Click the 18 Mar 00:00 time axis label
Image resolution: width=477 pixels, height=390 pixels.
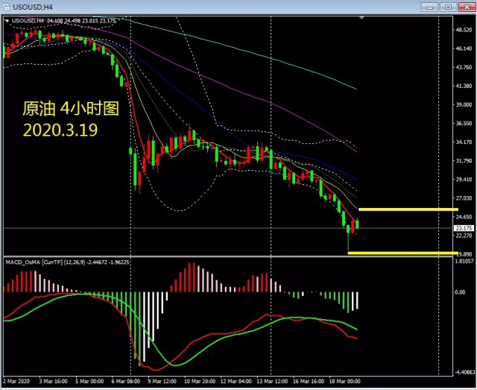point(344,381)
